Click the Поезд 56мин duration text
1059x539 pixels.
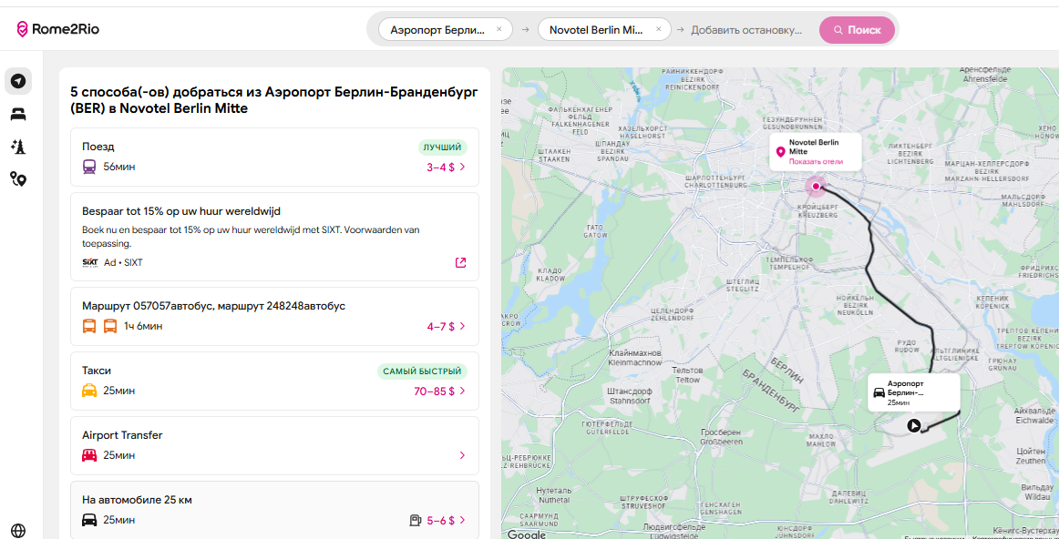[118, 167]
